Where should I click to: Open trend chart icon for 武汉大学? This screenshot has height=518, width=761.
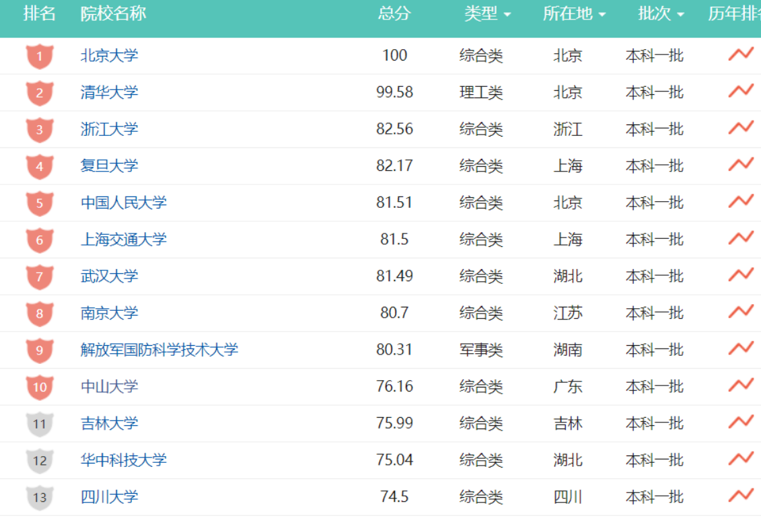pos(741,274)
